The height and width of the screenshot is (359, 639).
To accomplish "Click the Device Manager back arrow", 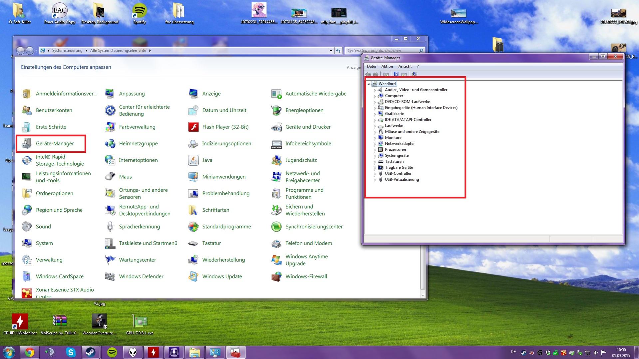I will (368, 74).
